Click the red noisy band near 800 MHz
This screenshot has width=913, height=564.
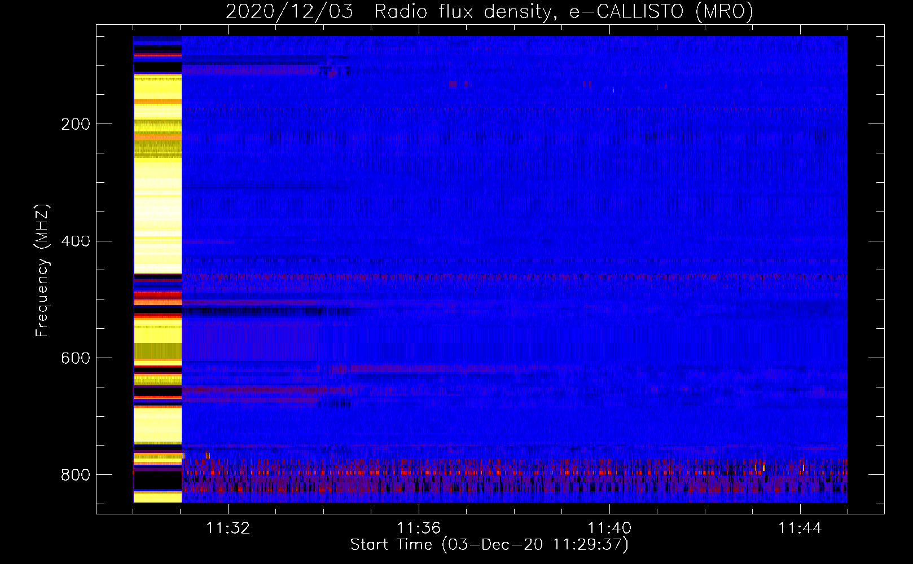[508, 472]
